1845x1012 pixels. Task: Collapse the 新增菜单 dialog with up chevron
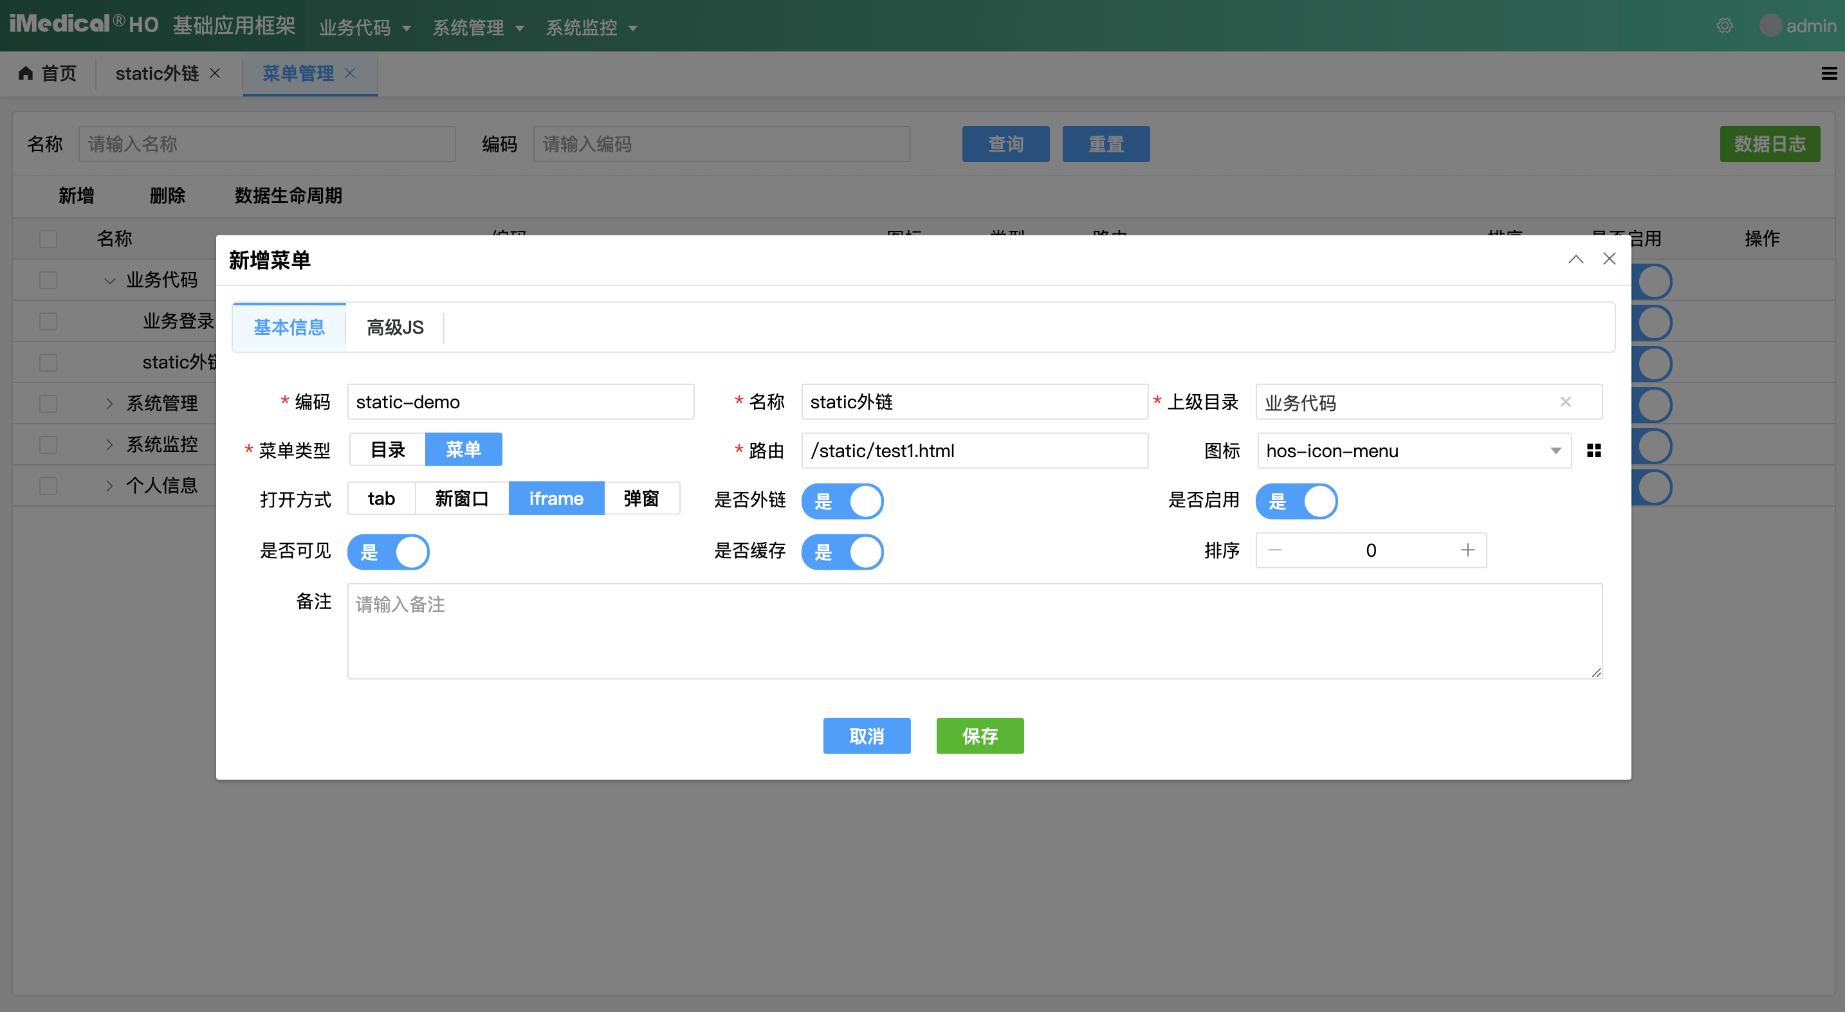coord(1575,259)
